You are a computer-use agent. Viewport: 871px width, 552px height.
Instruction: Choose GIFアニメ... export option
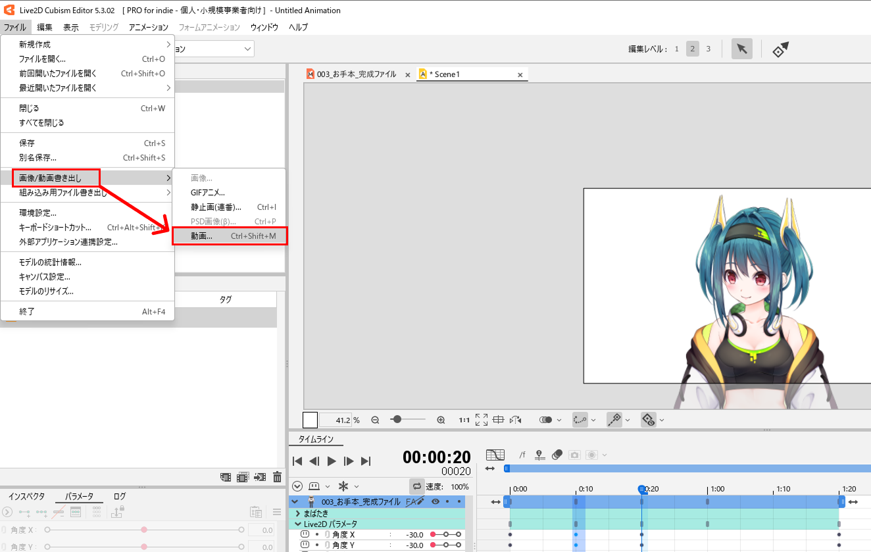tap(230, 192)
